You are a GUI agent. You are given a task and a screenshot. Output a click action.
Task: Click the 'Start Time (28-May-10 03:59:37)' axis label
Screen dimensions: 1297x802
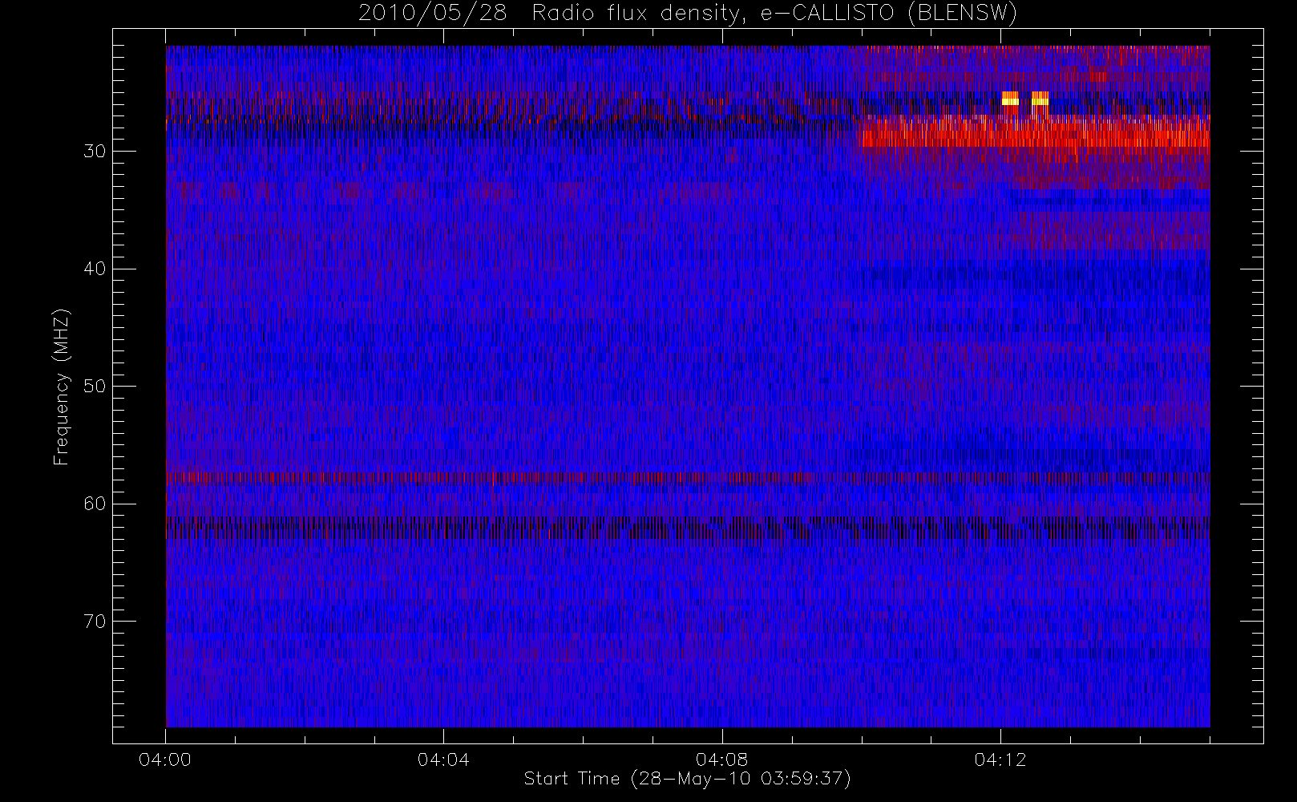coord(687,779)
